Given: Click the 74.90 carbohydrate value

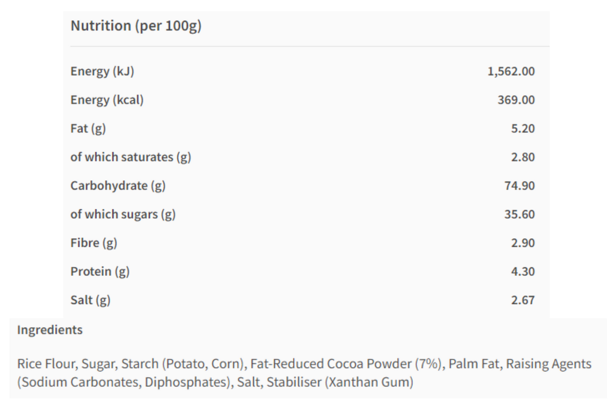Looking at the screenshot, I should click(520, 186).
